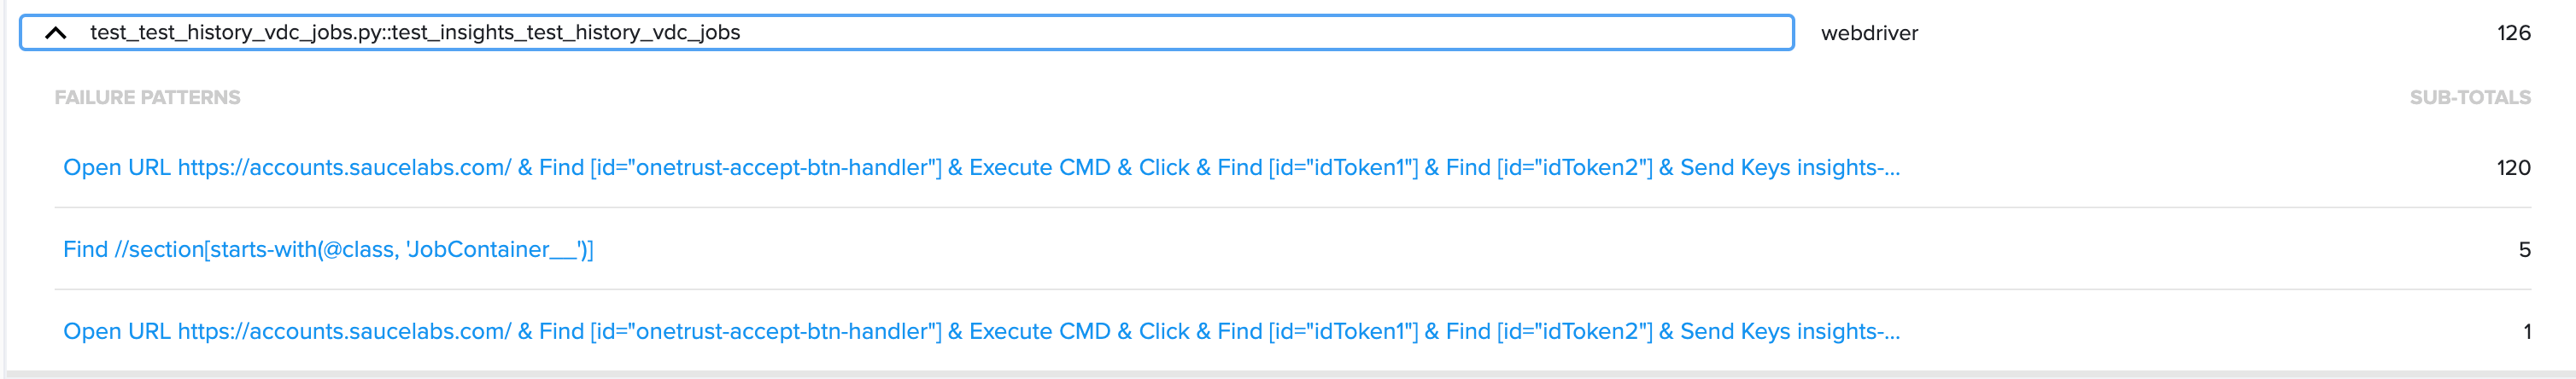
Task: Click 'Send Keys insights-...' in the bottom pattern
Action: tap(1789, 332)
